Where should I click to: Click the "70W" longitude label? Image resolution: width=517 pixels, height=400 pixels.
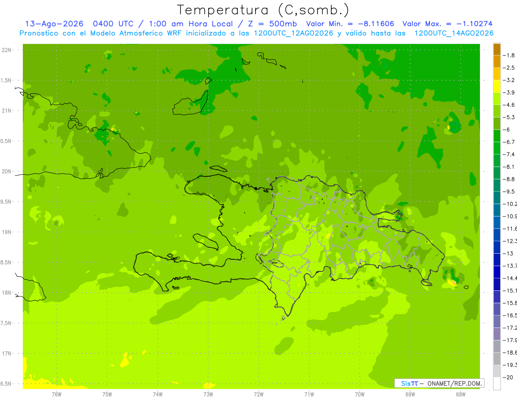point(360,394)
